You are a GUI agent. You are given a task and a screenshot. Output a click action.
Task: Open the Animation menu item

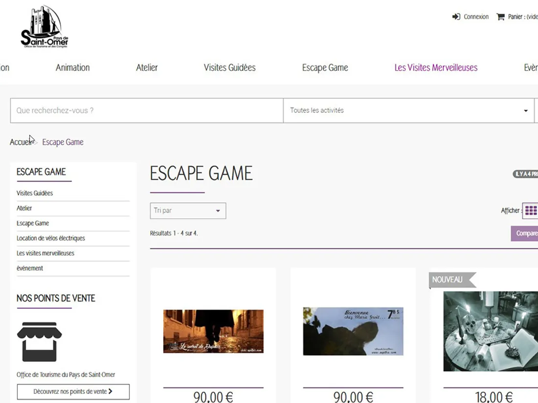click(72, 68)
